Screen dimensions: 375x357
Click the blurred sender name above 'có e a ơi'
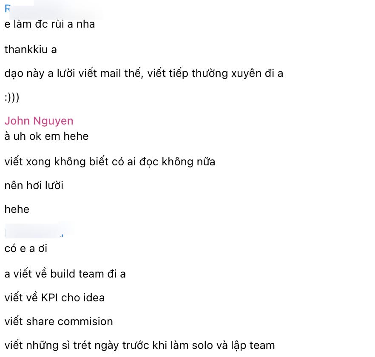tap(38, 230)
